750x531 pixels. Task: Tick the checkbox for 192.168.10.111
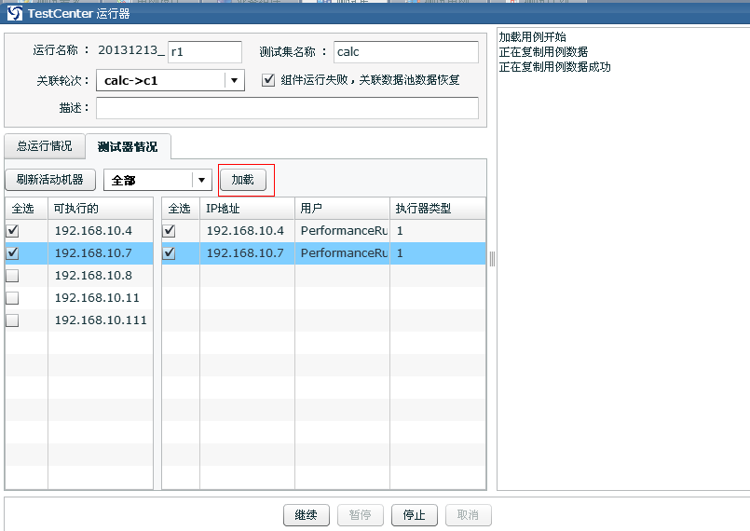point(12,320)
